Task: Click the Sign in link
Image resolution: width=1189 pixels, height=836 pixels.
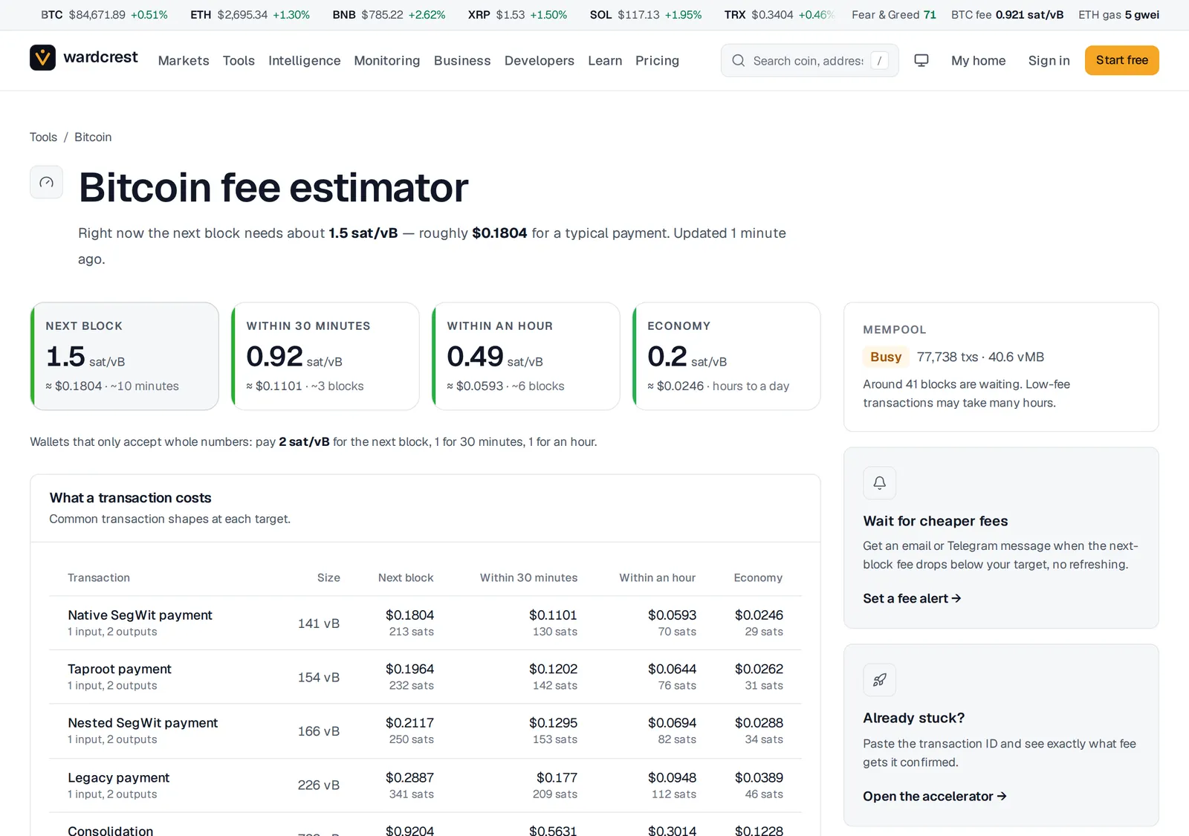Action: coord(1049,61)
